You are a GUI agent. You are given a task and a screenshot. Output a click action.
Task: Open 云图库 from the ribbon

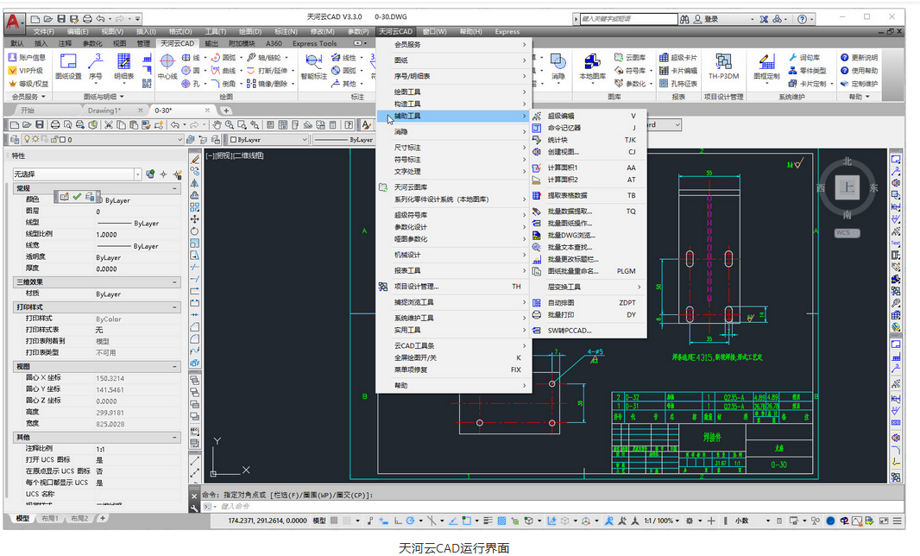[629, 58]
